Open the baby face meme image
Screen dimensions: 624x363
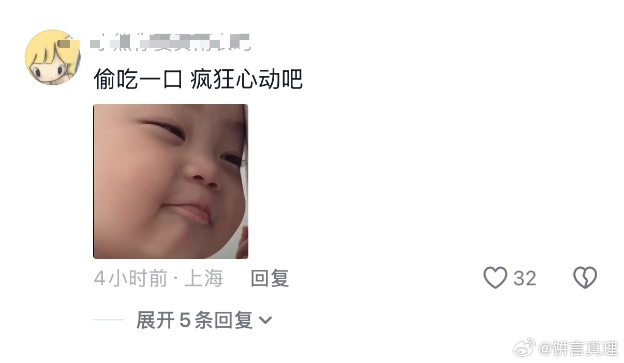(171, 182)
